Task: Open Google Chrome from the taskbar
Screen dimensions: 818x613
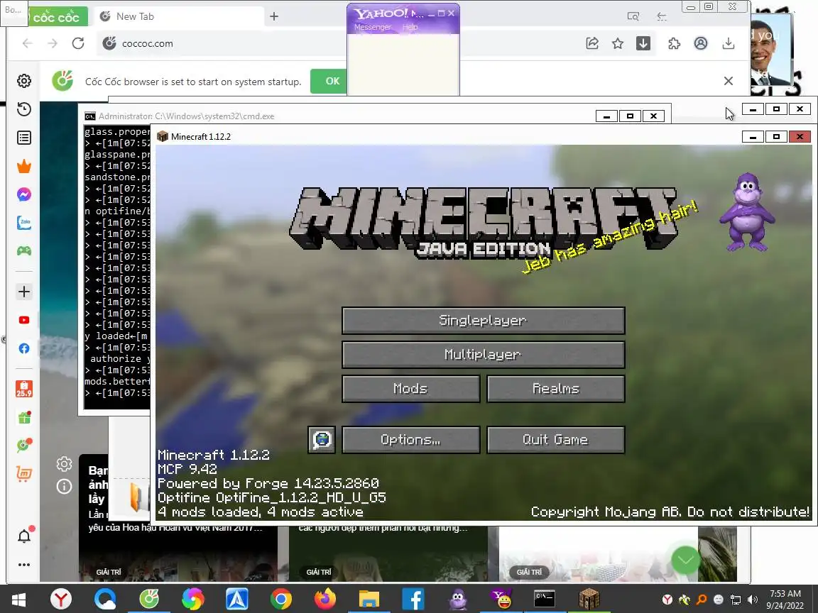Action: pos(280,599)
